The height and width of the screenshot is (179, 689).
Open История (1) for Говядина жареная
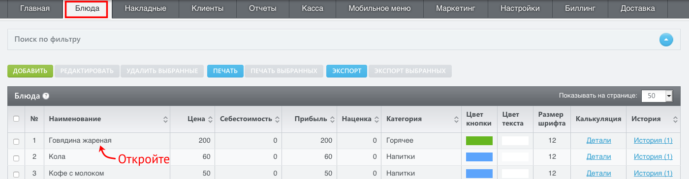(x=653, y=140)
